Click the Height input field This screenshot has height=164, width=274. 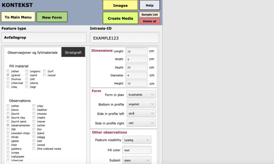pos(137,83)
